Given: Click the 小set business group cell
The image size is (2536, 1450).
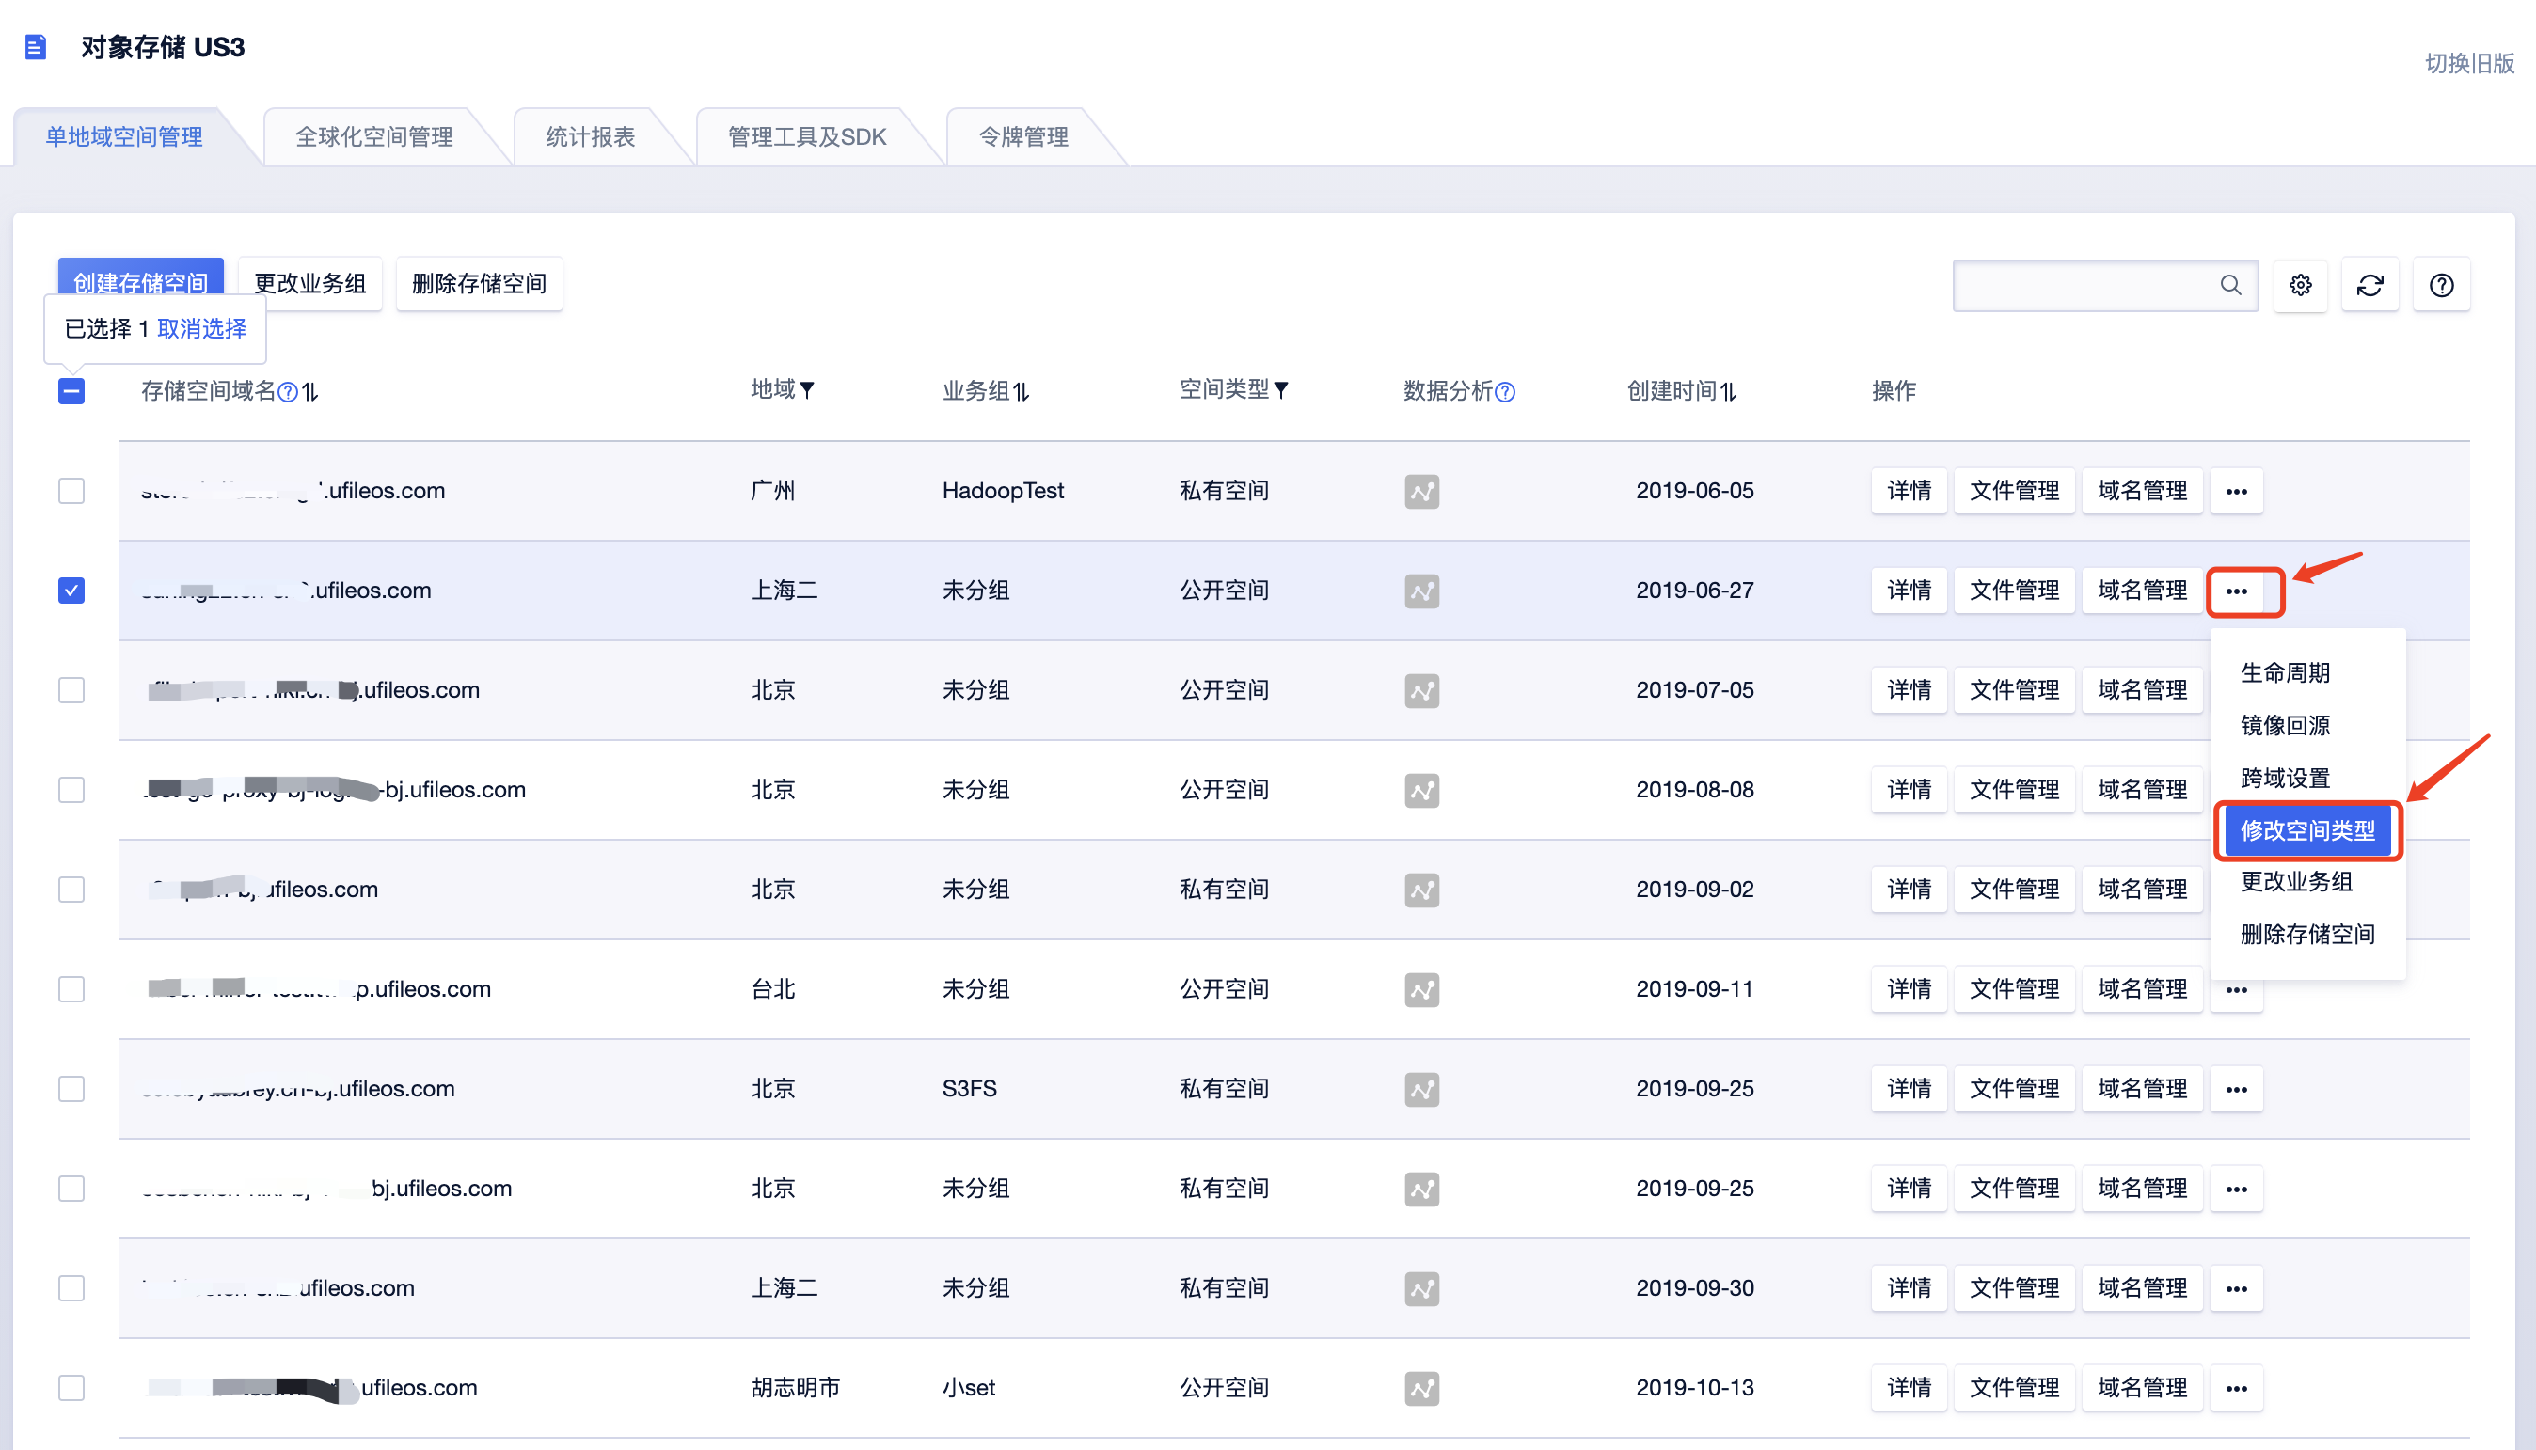Looking at the screenshot, I should pos(968,1388).
